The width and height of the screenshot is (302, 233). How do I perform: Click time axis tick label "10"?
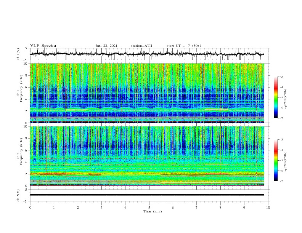(x=268, y=207)
